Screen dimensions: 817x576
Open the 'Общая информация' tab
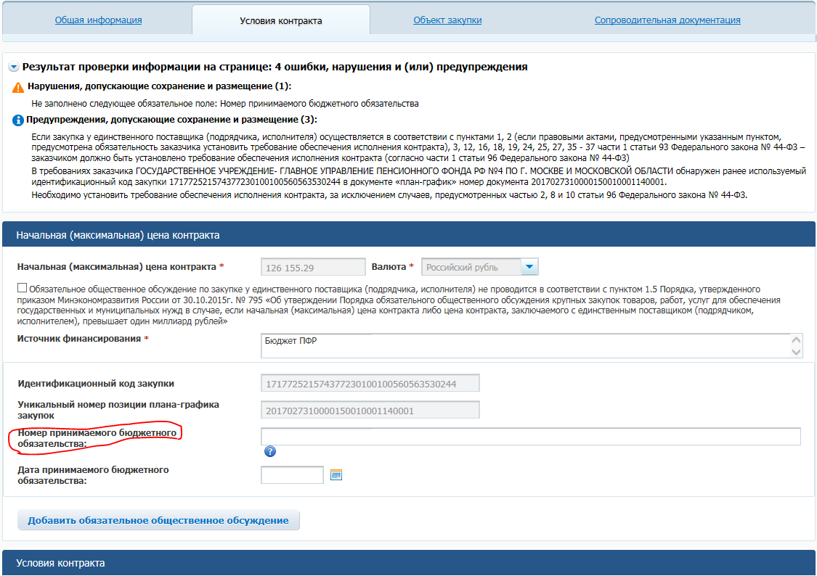(x=98, y=20)
